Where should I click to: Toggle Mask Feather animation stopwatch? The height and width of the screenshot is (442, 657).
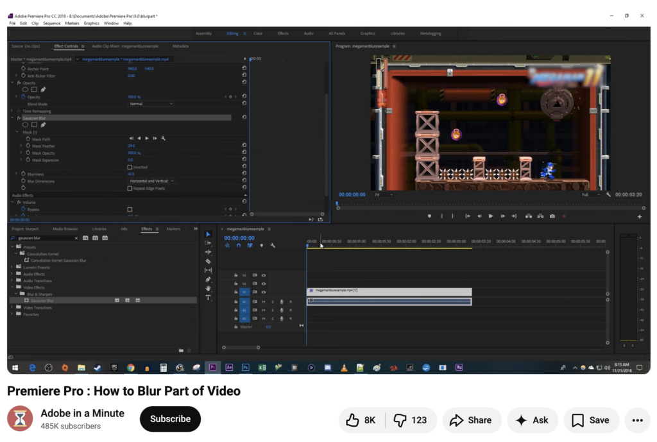click(28, 146)
